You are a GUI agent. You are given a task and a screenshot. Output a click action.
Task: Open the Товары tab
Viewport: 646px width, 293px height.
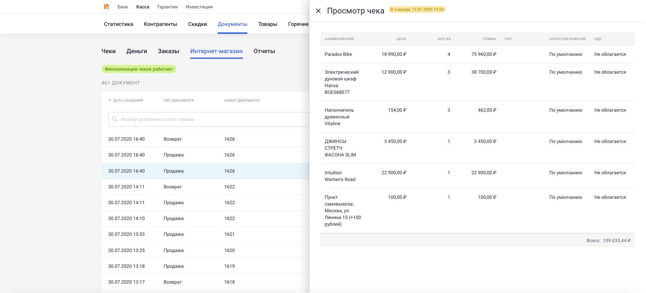[268, 24]
